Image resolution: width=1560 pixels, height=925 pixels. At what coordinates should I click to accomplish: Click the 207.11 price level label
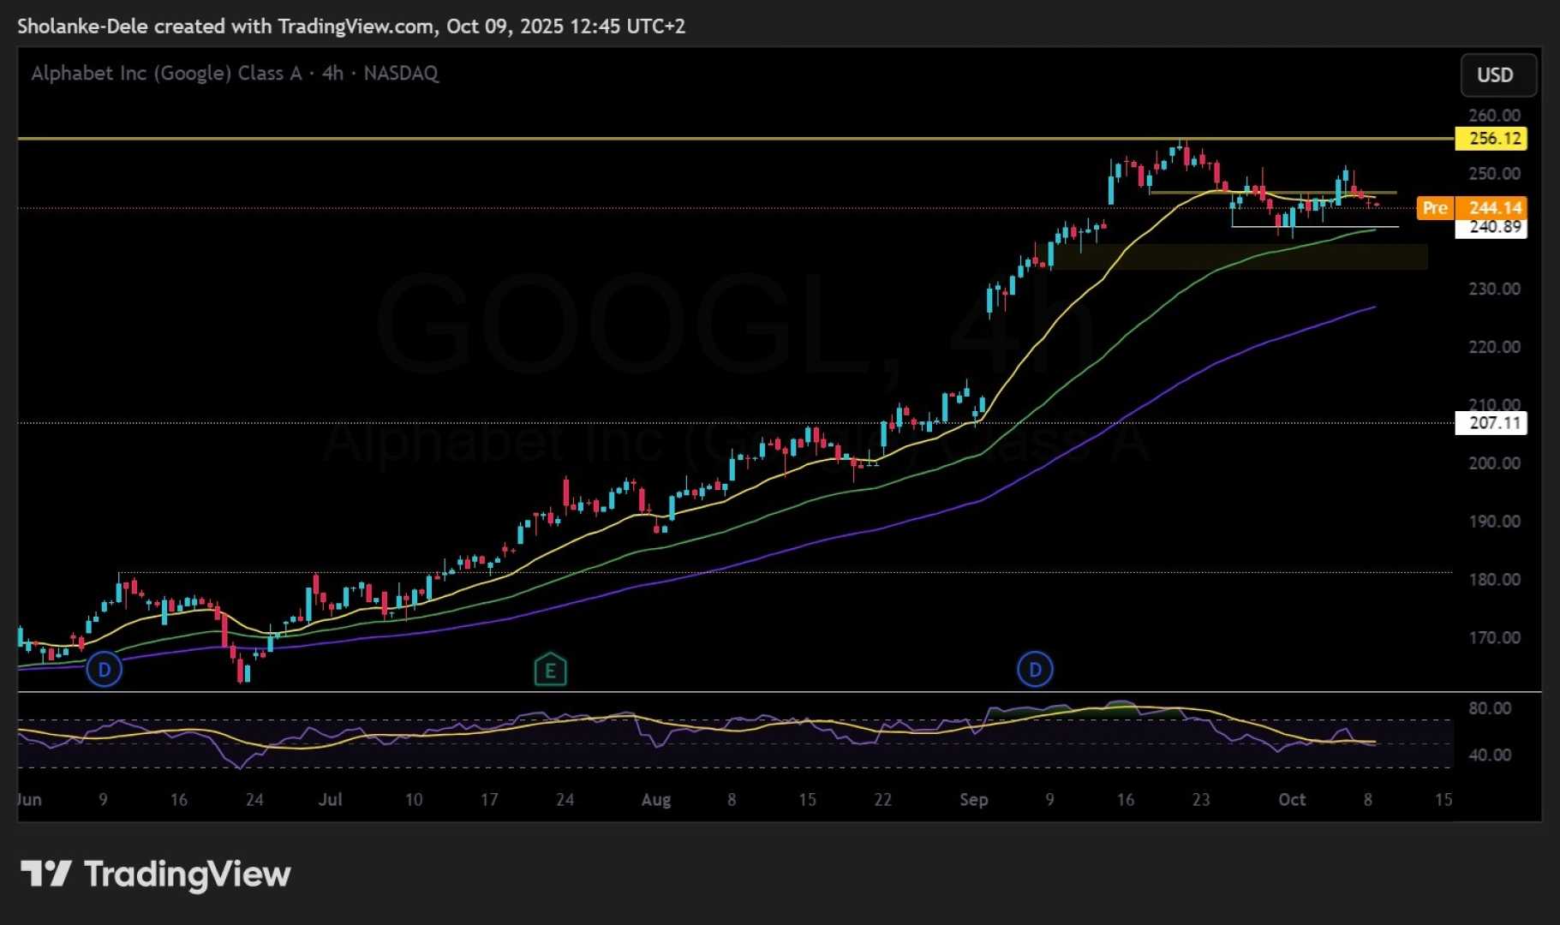point(1491,423)
